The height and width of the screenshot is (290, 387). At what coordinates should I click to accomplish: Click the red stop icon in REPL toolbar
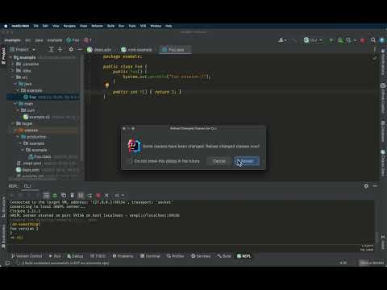coord(98,196)
